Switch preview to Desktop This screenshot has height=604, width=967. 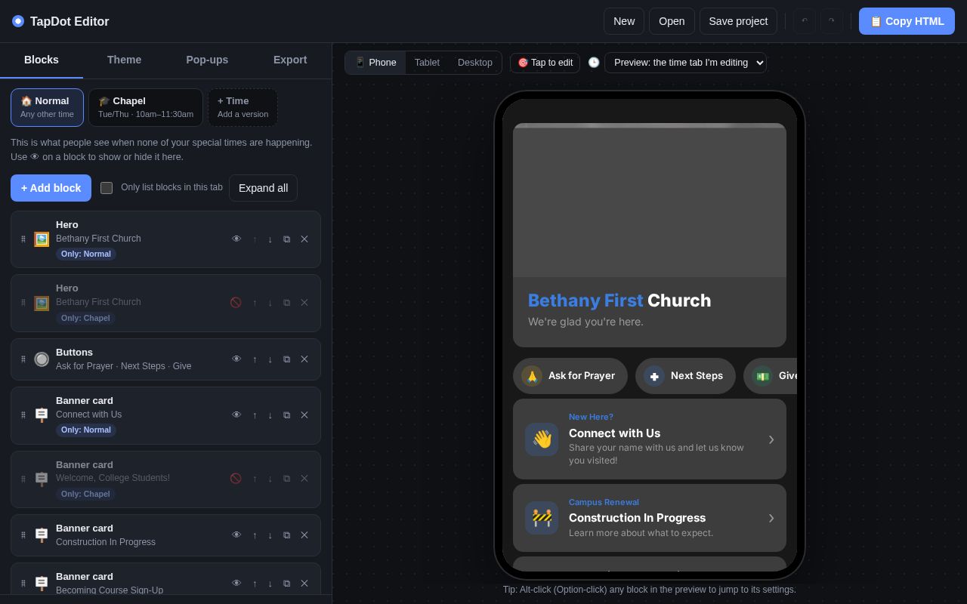point(475,63)
